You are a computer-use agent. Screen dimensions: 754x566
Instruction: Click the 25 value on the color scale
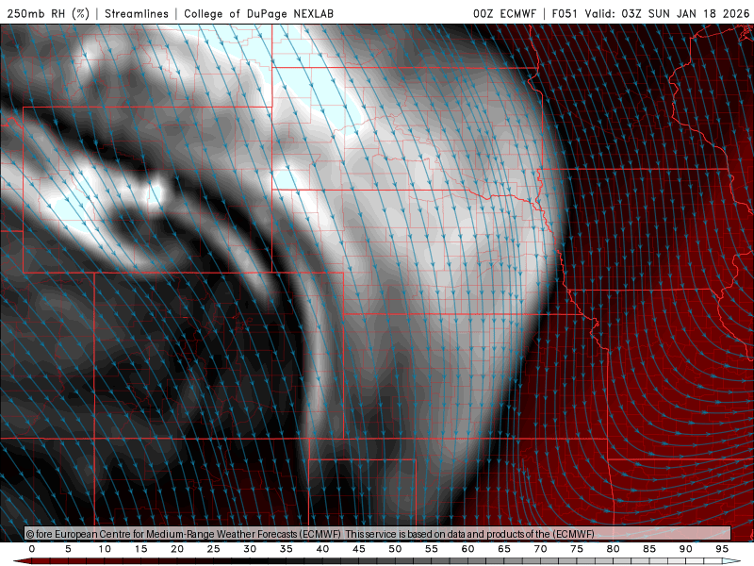[x=214, y=549]
